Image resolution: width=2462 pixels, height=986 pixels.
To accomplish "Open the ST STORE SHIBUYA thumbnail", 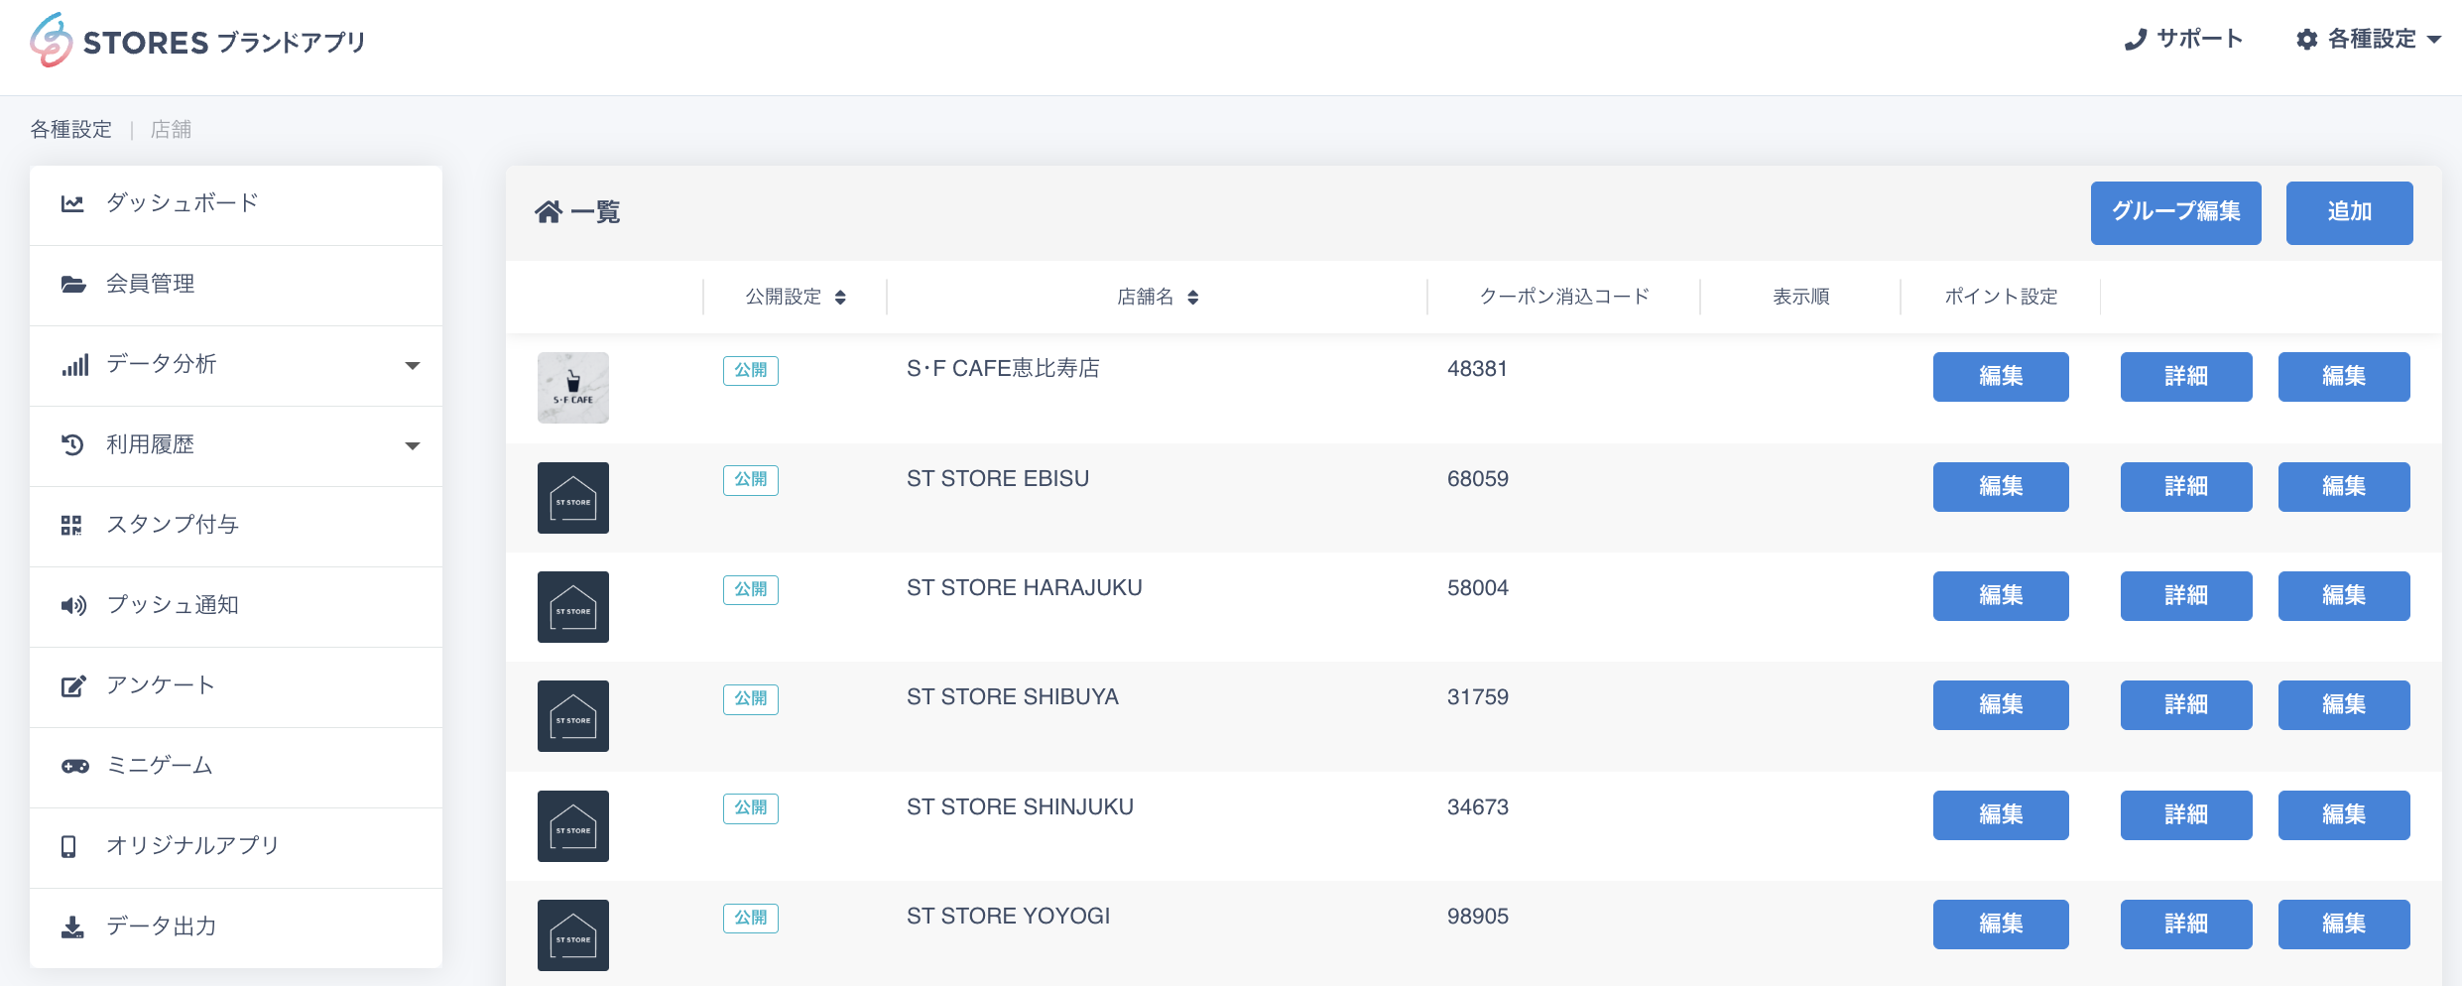I will point(573,716).
